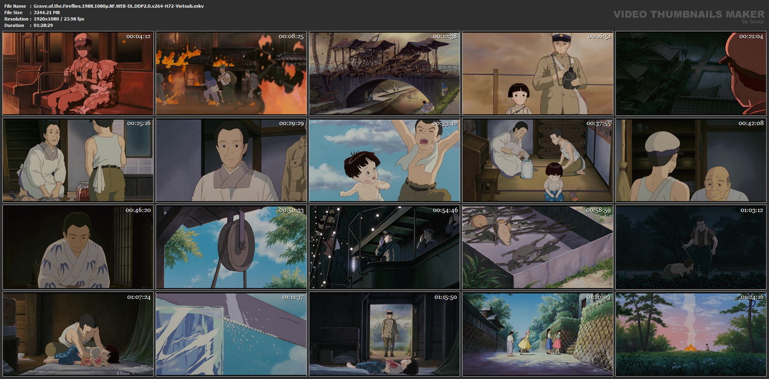This screenshot has width=769, height=379.
Task: Click the 'Duration' label
Action: [14, 26]
